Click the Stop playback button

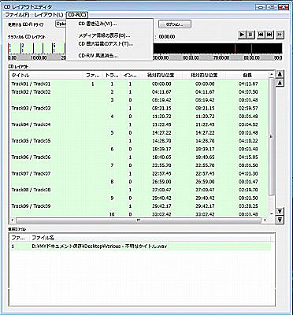pos(250,35)
